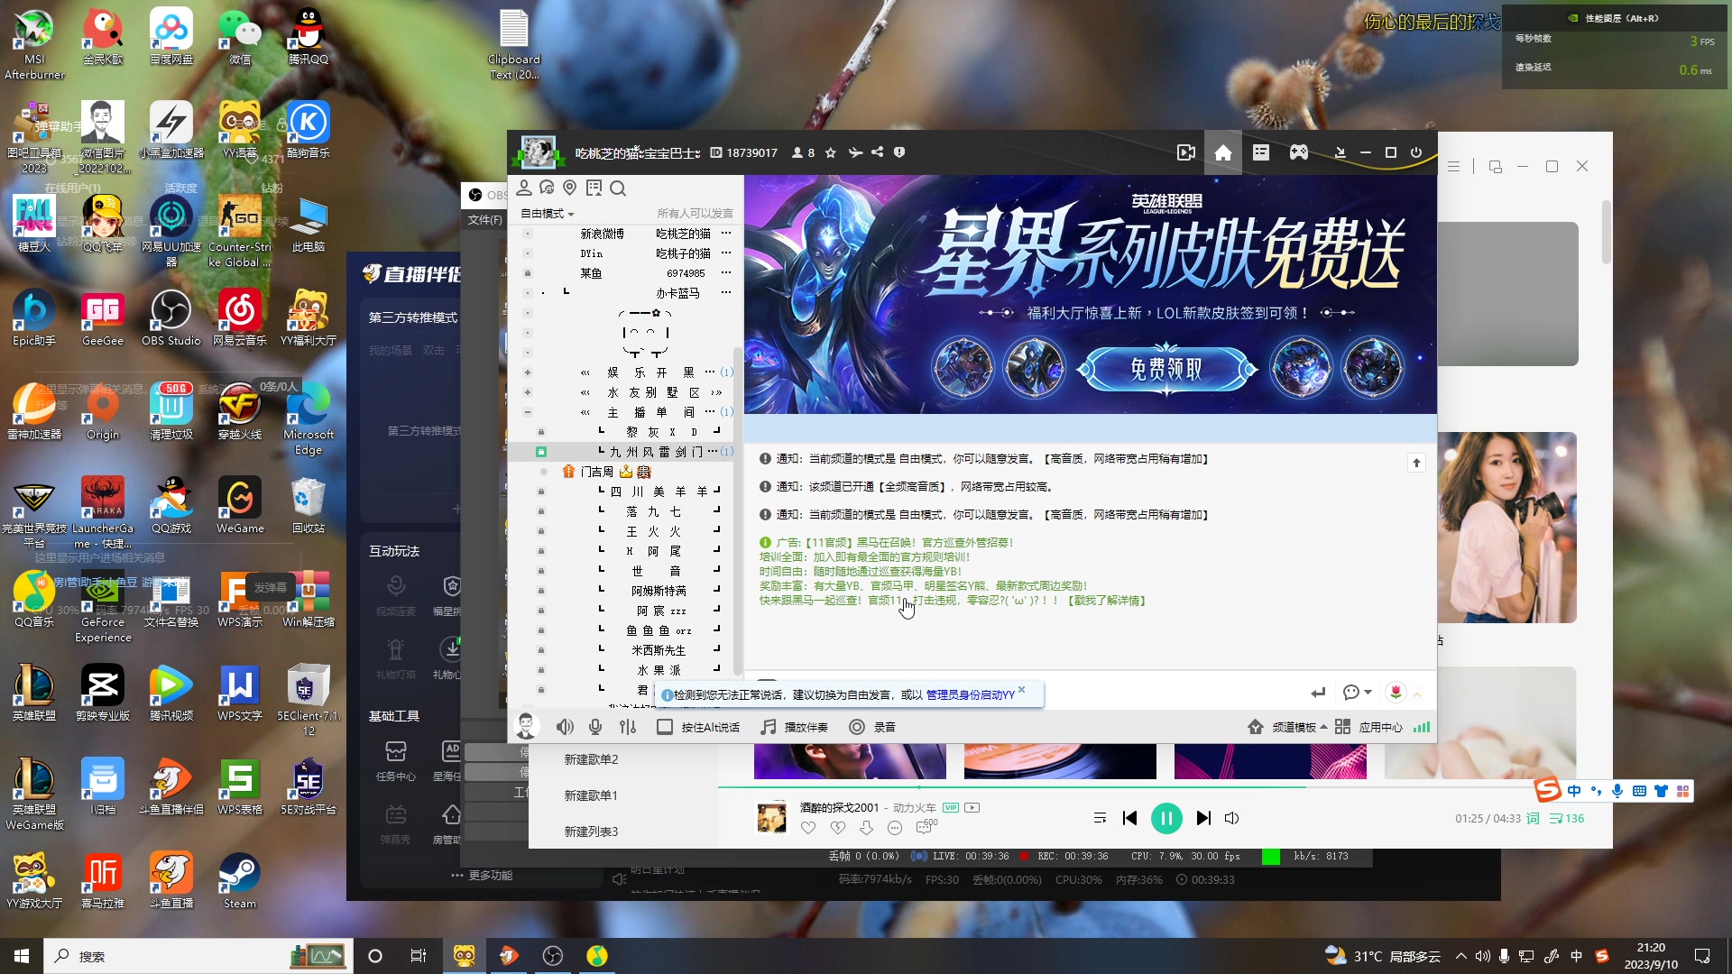
Task: Open the user list icon above the channel tree
Action: point(524,188)
